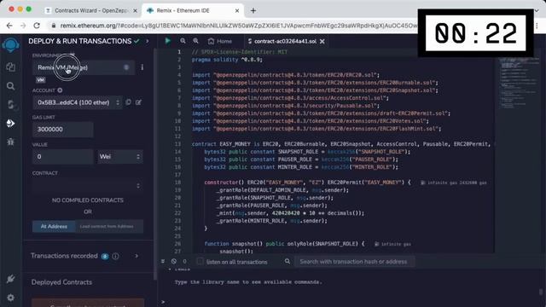Screen dimensions: 546x307
Task: Click the _mint(msg.sender, 420420420...) line
Action: (x=290, y=213)
